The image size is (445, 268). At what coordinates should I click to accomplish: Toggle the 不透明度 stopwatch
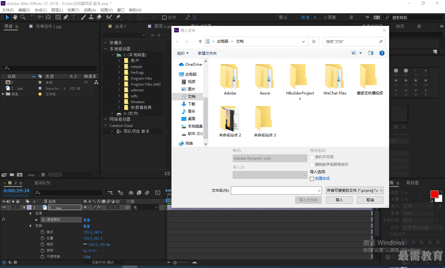click(x=42, y=257)
